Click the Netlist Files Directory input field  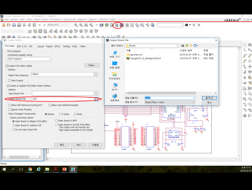point(62,75)
